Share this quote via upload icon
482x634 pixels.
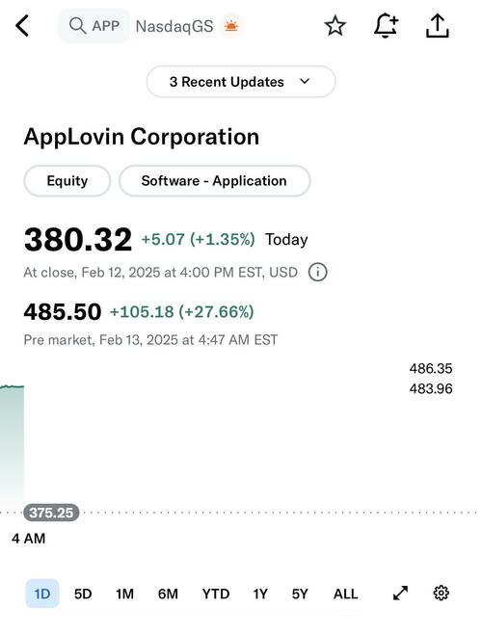pos(438,26)
